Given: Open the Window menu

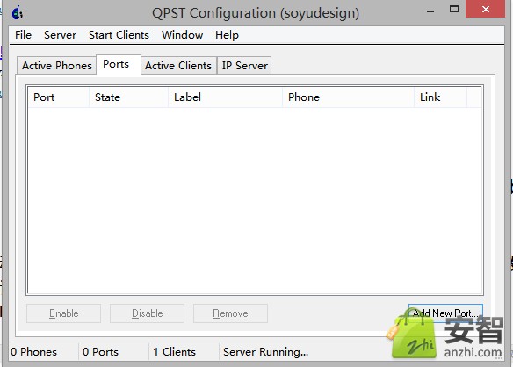Looking at the screenshot, I should click(x=182, y=35).
